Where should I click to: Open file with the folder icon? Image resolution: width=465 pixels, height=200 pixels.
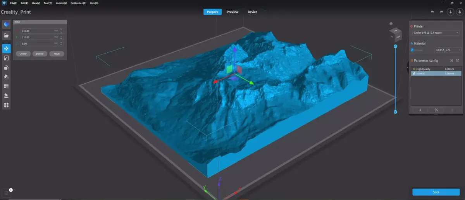click(x=6, y=36)
